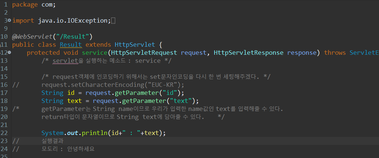Click the 'class' keyword on line 11
The width and height of the screenshot is (379, 158).
[x=47, y=45]
